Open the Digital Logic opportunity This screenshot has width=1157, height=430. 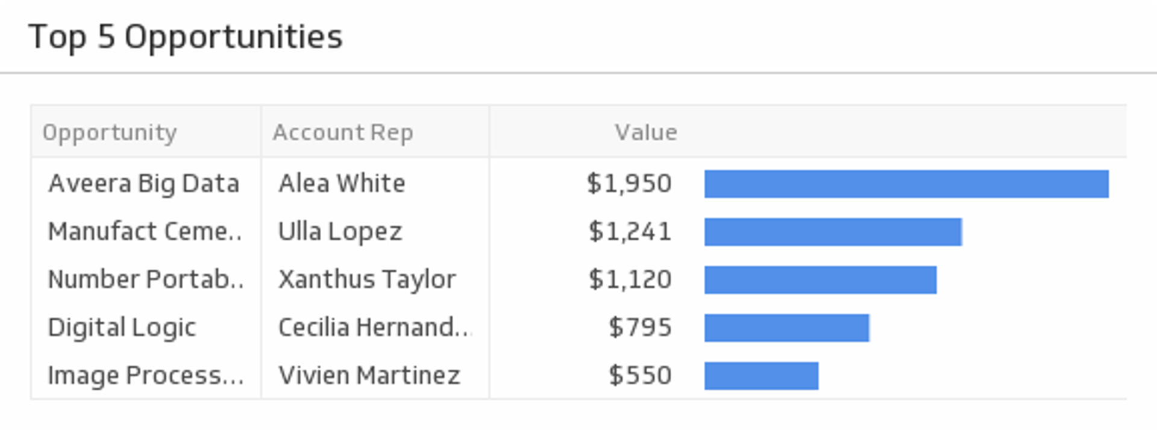coord(122,328)
